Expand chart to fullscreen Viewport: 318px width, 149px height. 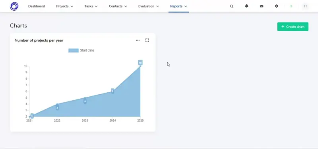point(147,40)
